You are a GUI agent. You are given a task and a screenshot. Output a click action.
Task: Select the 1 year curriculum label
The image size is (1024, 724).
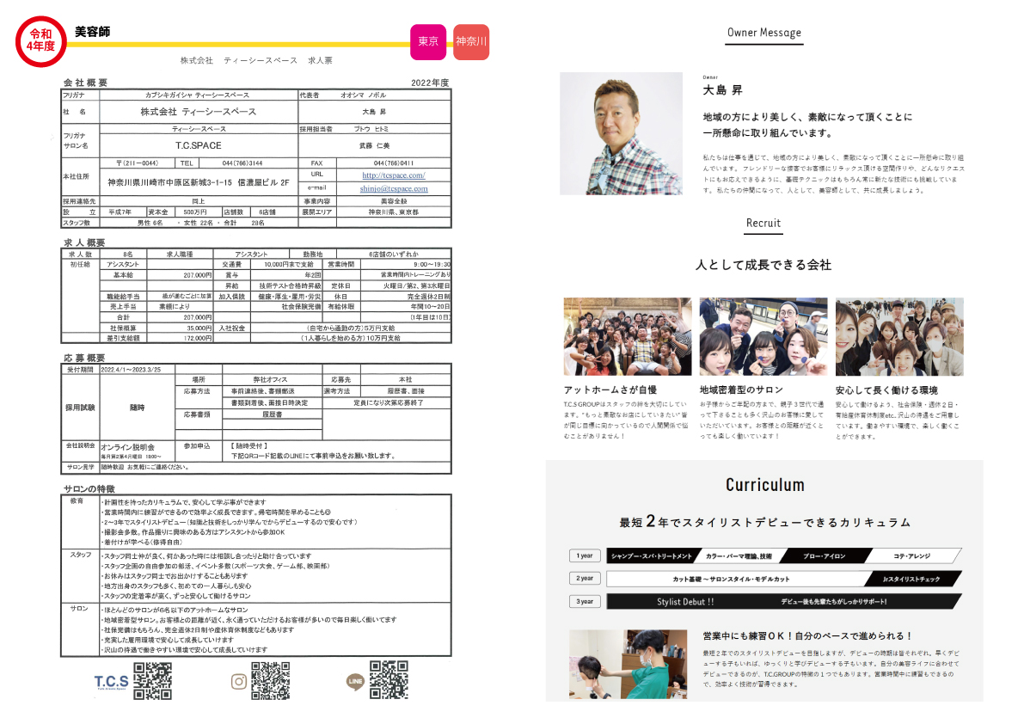tap(585, 556)
